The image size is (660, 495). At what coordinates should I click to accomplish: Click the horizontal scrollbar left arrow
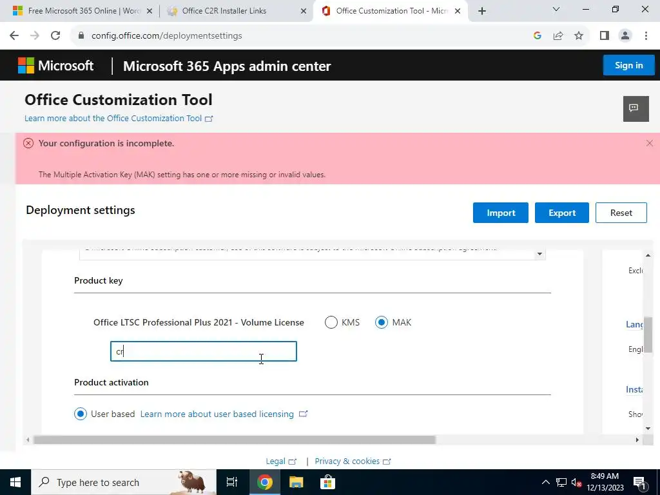pyautogui.click(x=28, y=440)
